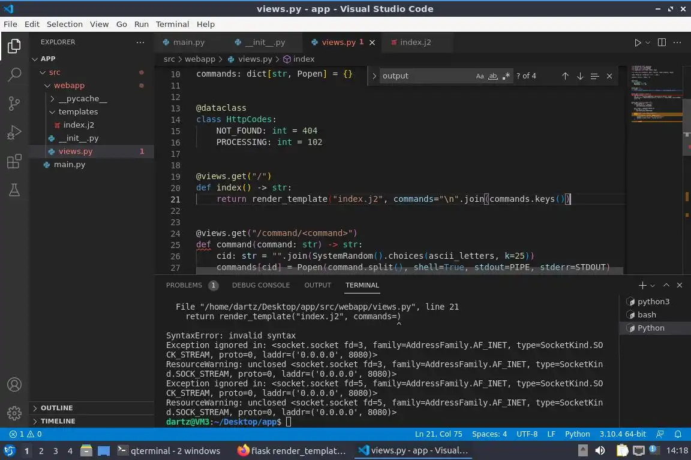Close the views.py editor tab
The width and height of the screenshot is (691, 460).
click(372, 43)
